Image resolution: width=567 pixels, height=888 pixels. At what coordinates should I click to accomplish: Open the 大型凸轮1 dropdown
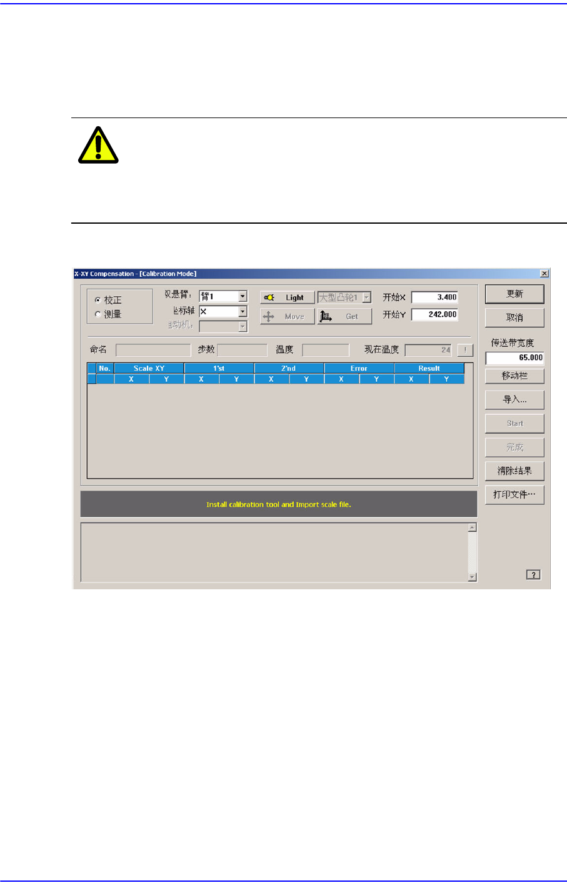click(367, 297)
